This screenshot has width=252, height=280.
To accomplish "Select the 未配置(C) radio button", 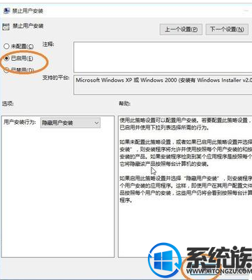I will coord(6,46).
